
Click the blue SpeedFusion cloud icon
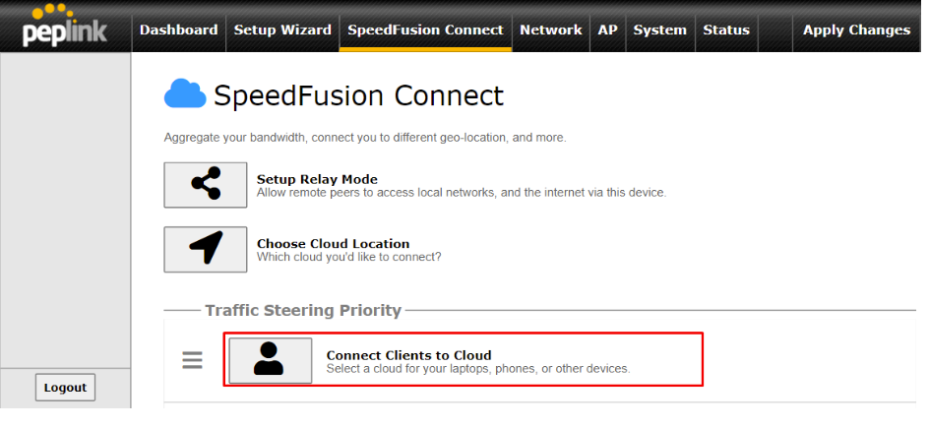[x=185, y=94]
